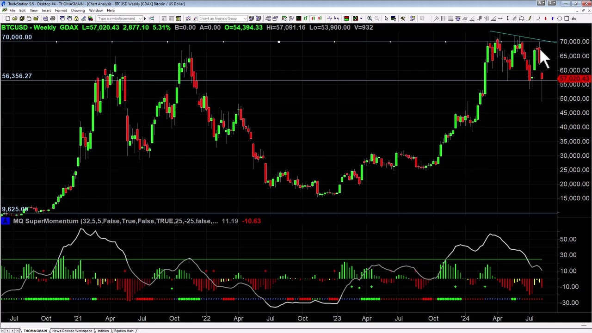The height and width of the screenshot is (333, 592).
Task: Click the red current price tag on the axis
Action: click(x=575, y=80)
